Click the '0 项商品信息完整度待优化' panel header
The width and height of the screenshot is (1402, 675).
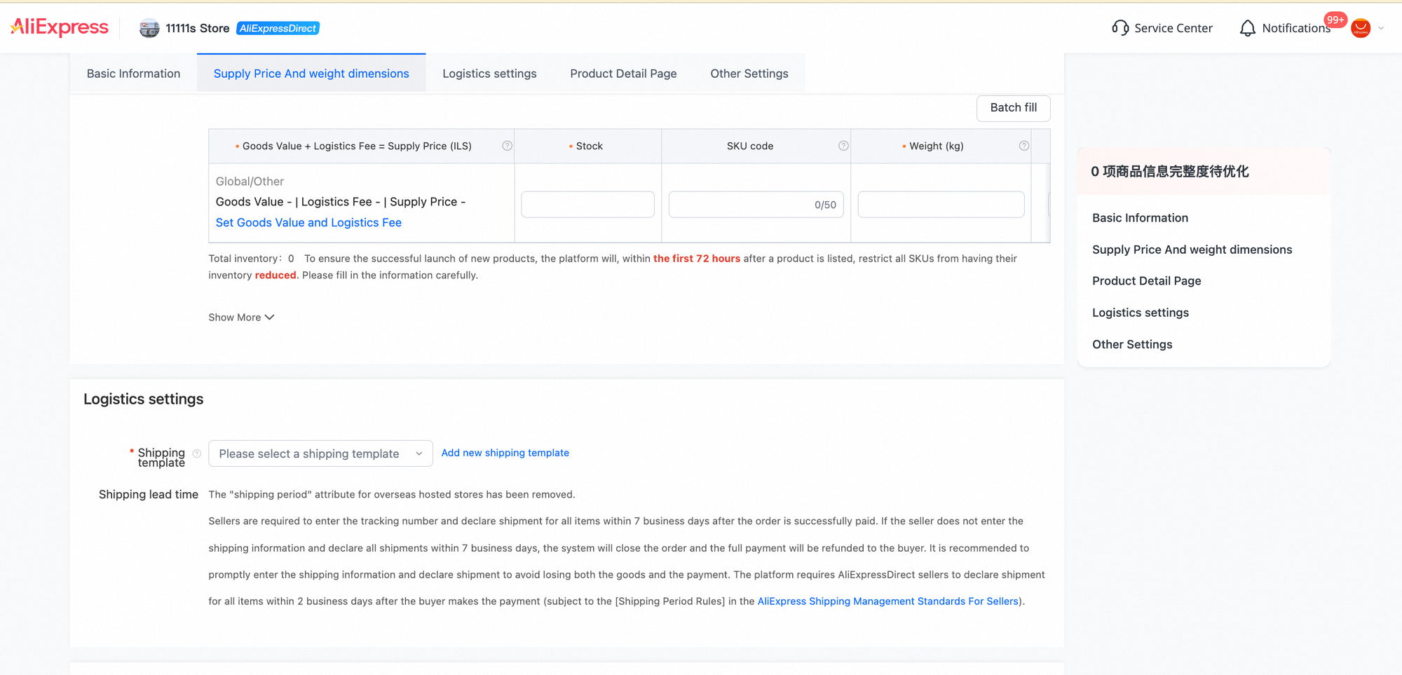(1204, 172)
